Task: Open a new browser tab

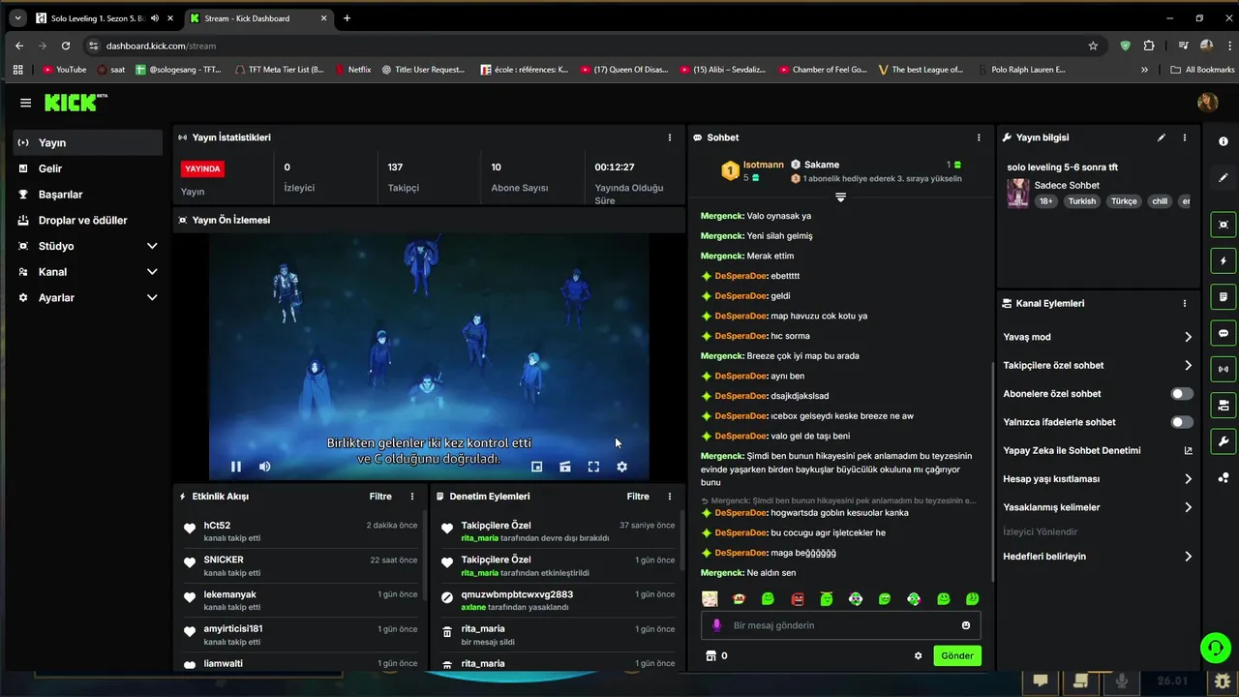Action: (x=347, y=17)
